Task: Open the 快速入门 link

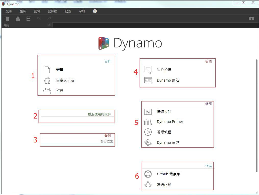Action: click(x=164, y=112)
